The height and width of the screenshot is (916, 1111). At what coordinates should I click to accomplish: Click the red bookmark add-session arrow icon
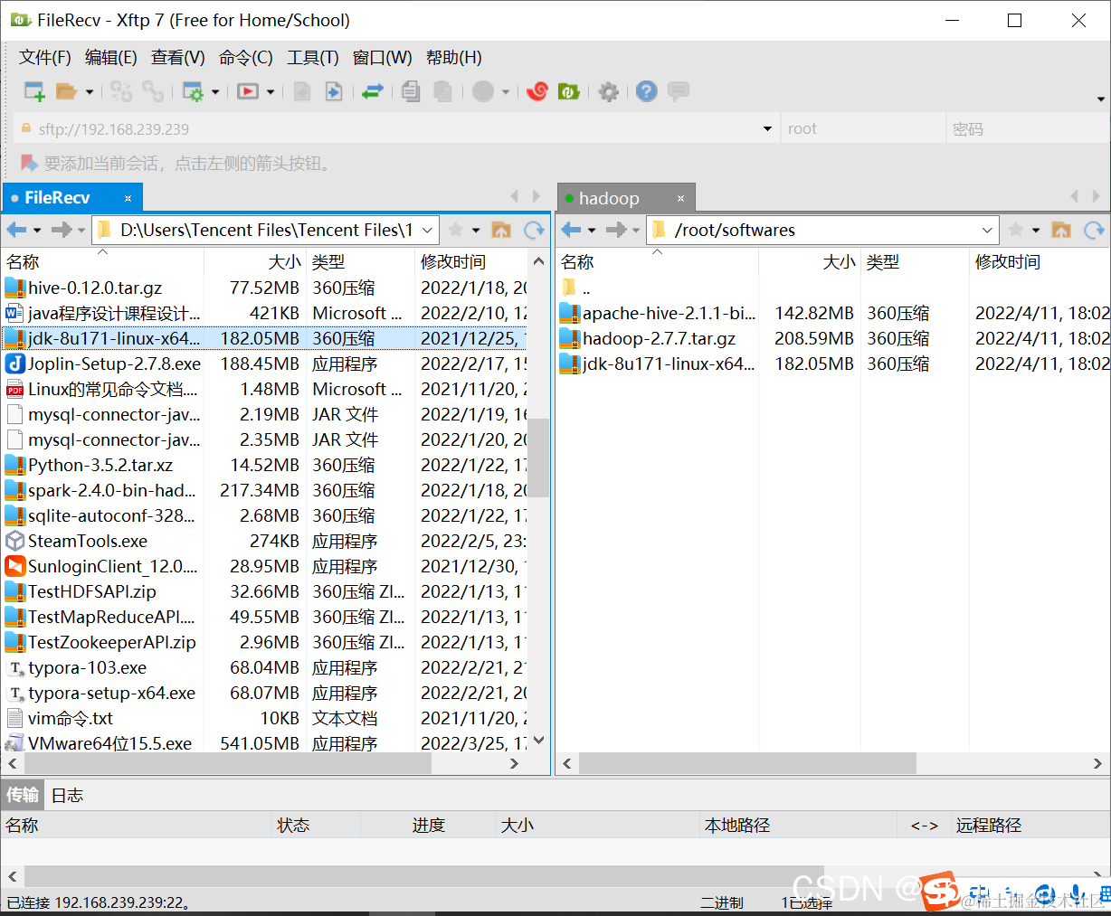point(29,163)
